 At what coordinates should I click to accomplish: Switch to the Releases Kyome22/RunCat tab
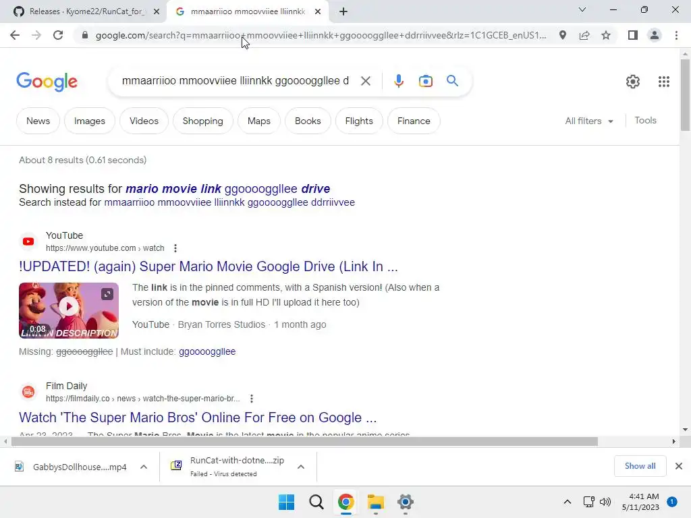pyautogui.click(x=84, y=11)
